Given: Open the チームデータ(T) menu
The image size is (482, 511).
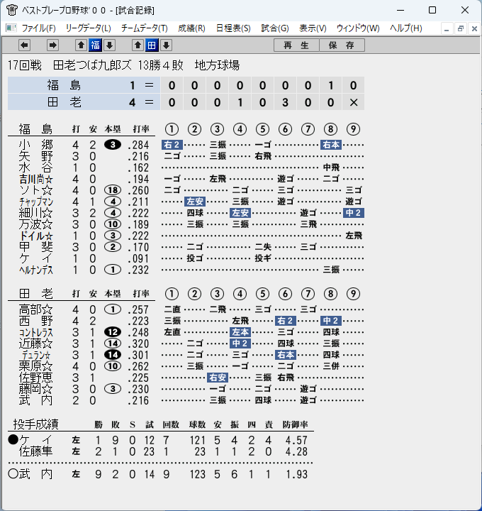Looking at the screenshot, I should pyautogui.click(x=145, y=28).
